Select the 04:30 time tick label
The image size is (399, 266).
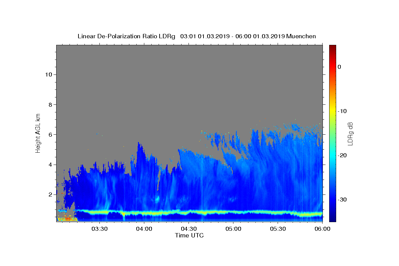click(189, 229)
